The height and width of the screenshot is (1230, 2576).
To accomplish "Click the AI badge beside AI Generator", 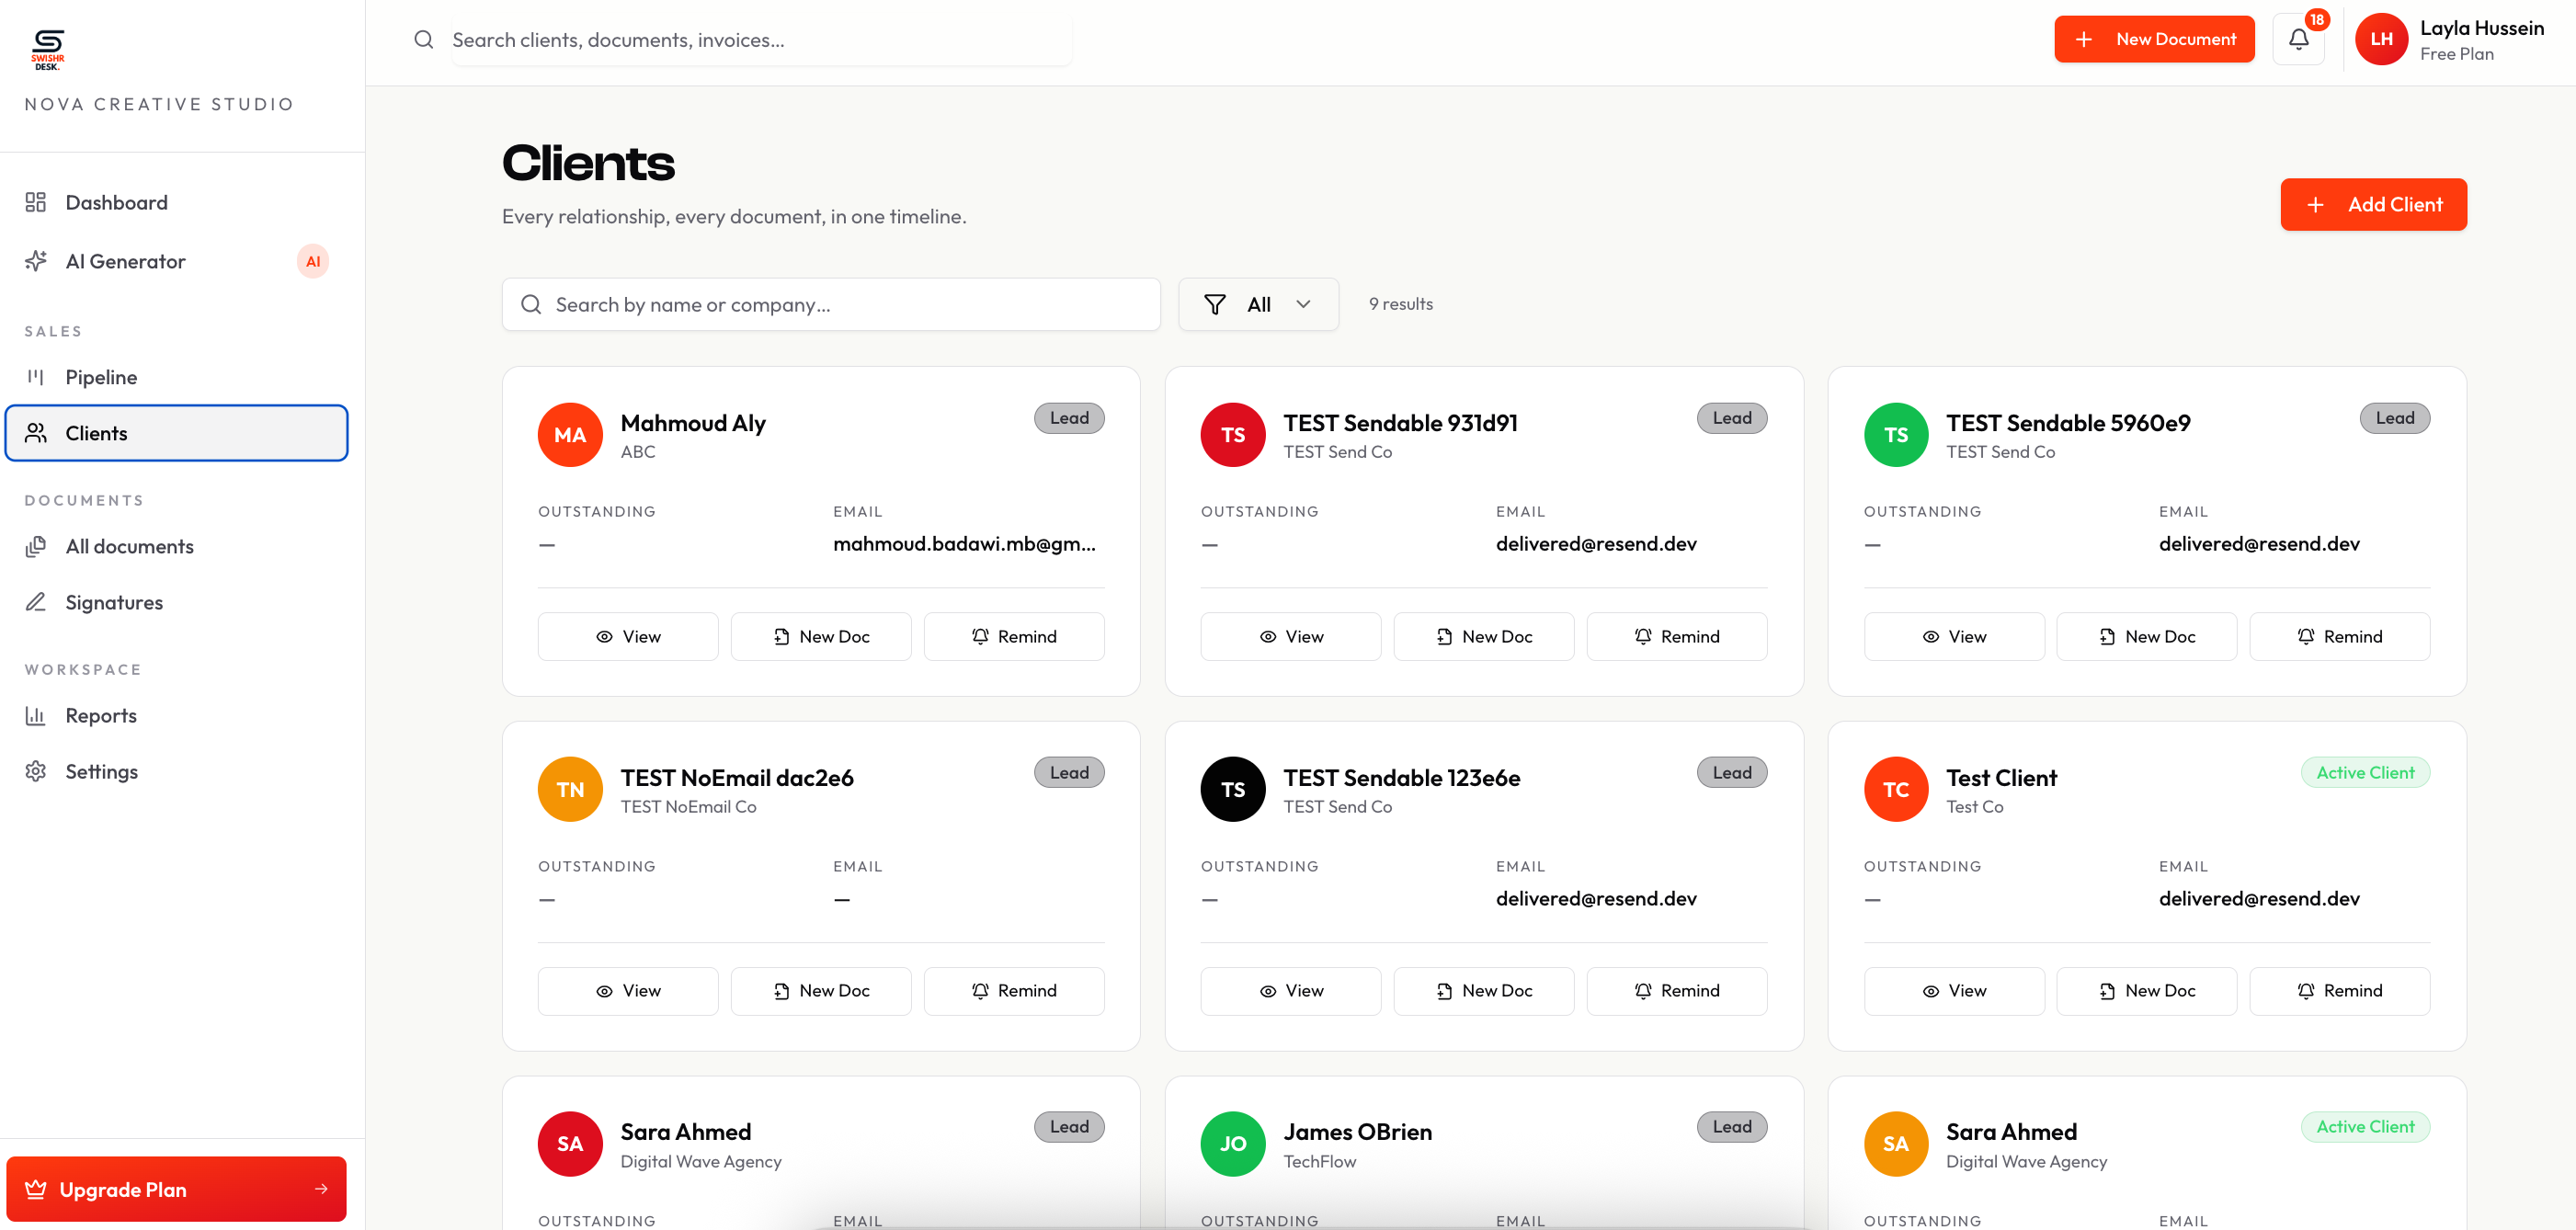I will tap(313, 261).
